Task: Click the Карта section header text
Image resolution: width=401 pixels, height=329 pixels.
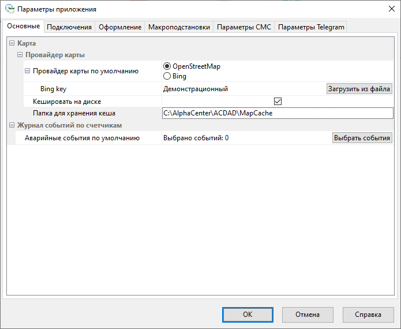Action: [27, 43]
